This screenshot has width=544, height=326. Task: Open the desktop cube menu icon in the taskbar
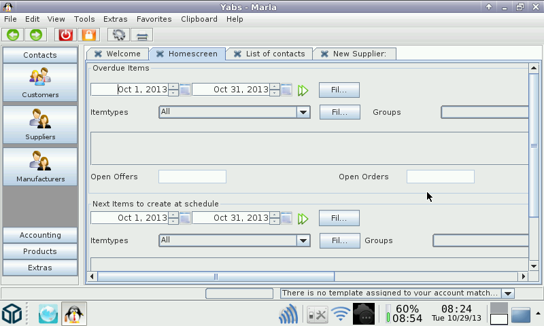12,314
